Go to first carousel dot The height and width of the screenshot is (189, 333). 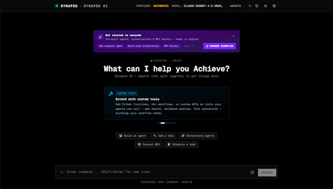[159, 123]
